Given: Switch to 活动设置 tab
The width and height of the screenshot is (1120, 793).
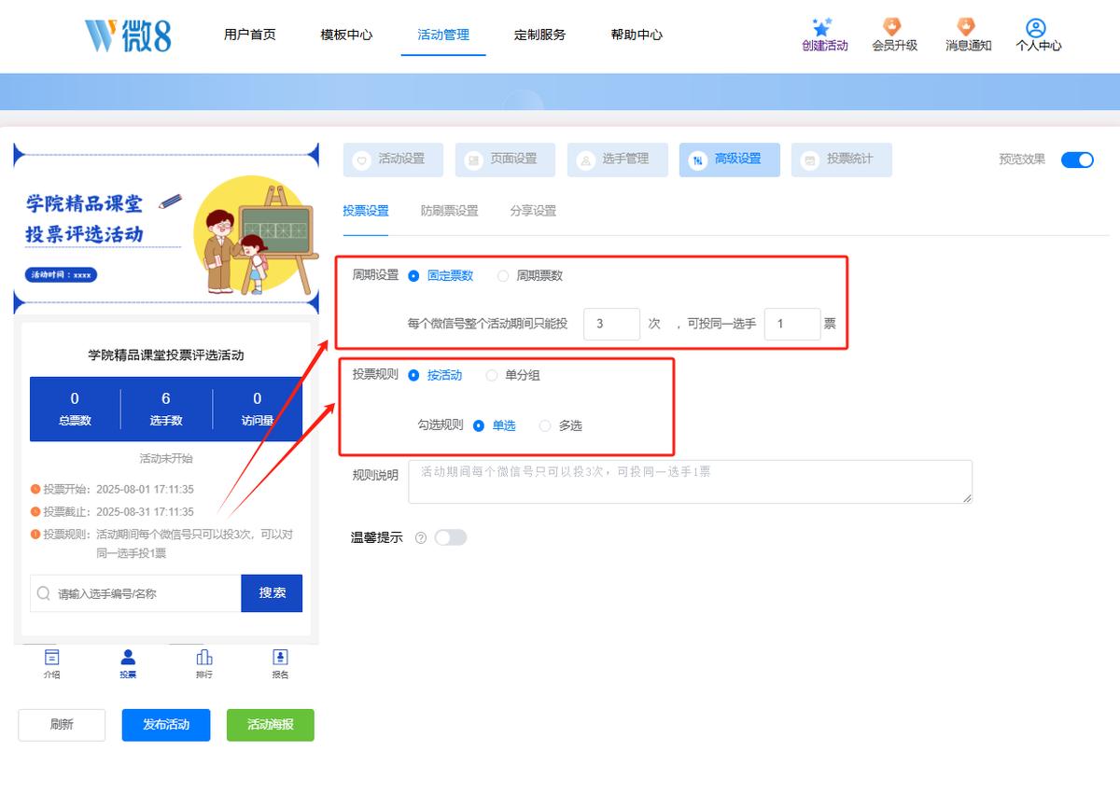Looking at the screenshot, I should pos(394,160).
